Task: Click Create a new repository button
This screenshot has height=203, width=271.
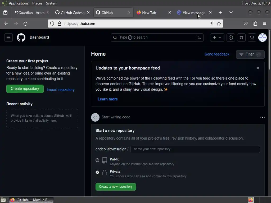Action: (x=116, y=187)
